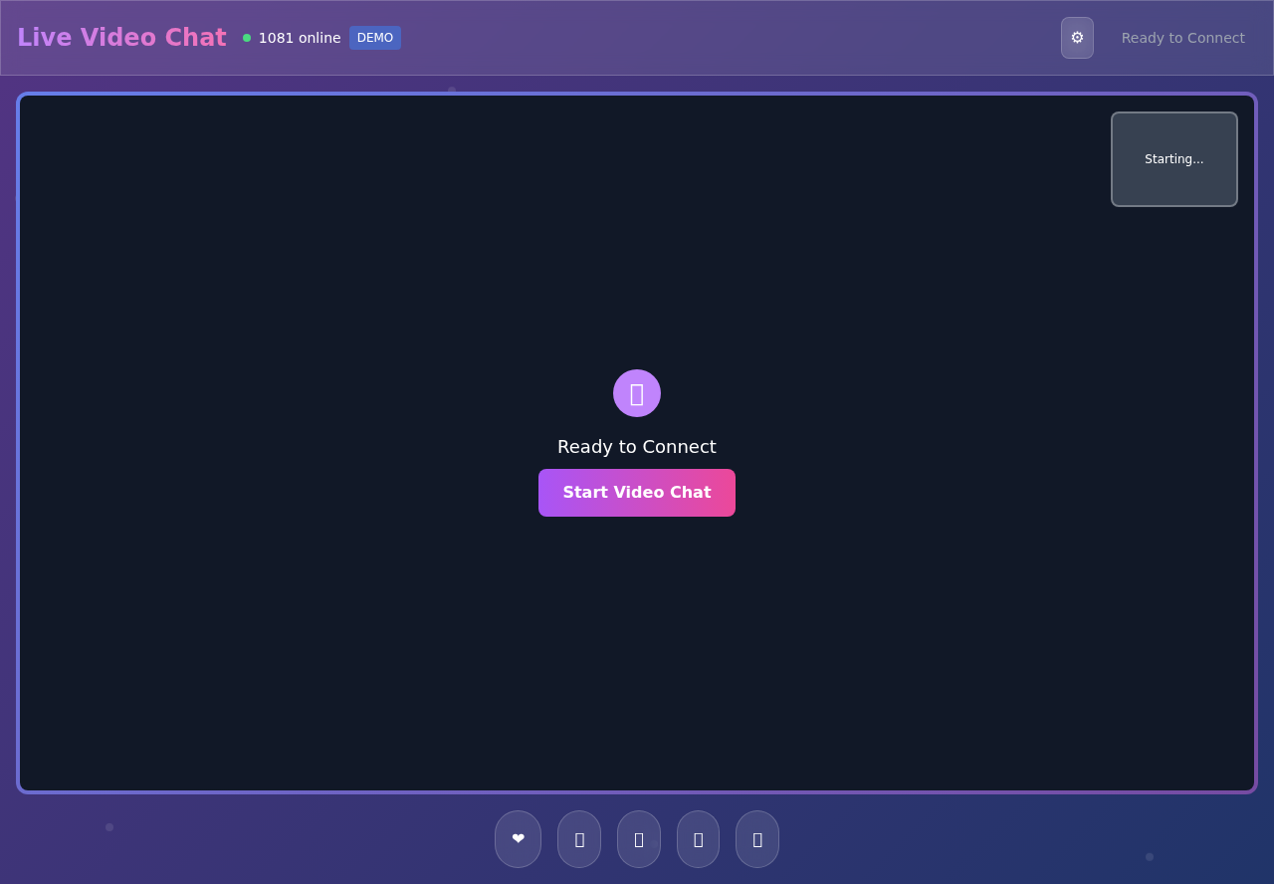Image resolution: width=1274 pixels, height=884 pixels.
Task: Click the Live Video Chat title
Action: 121,37
